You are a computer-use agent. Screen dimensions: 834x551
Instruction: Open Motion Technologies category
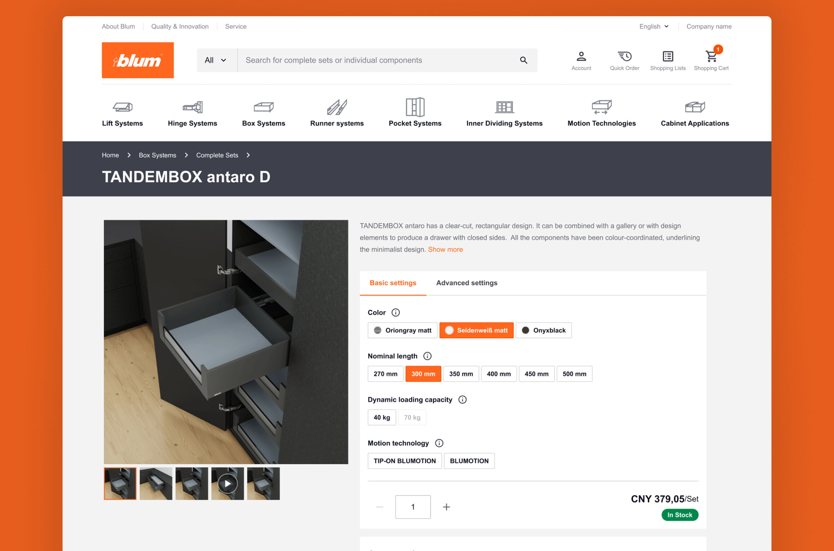click(x=601, y=113)
